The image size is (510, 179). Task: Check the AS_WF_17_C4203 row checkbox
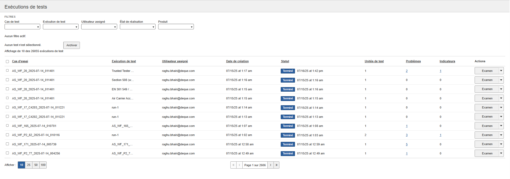[x=7, y=107]
